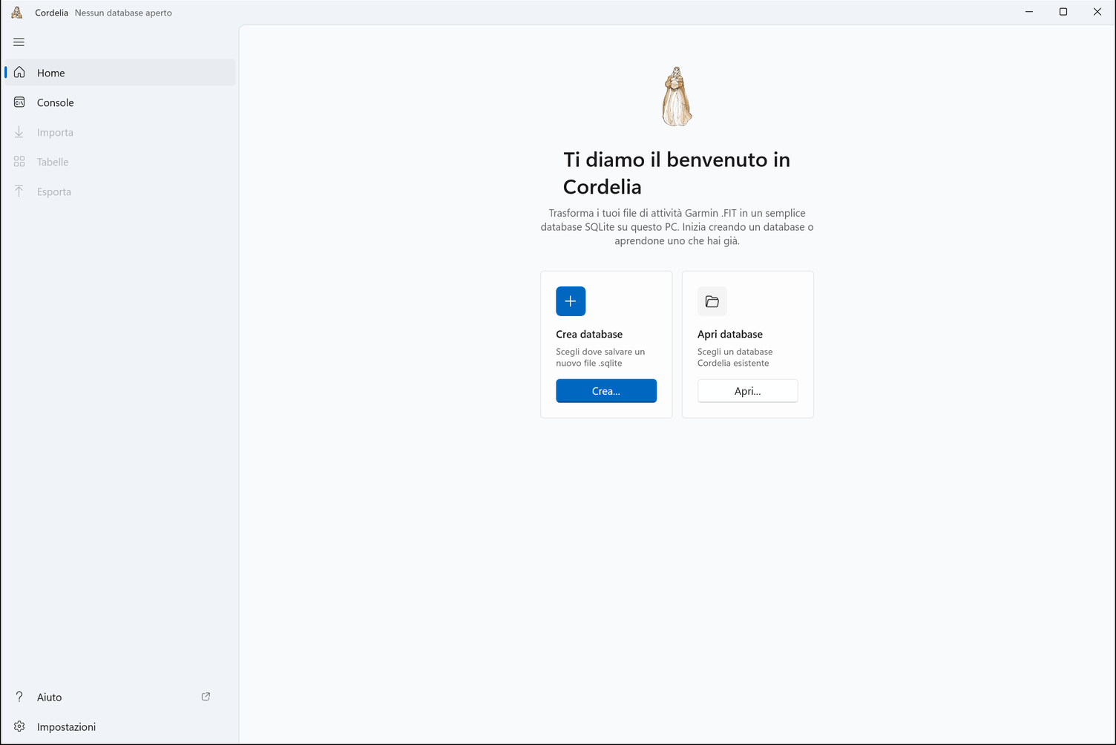Open Aiuto help link
Viewport: 1116px width, 745px height.
[x=119, y=697]
